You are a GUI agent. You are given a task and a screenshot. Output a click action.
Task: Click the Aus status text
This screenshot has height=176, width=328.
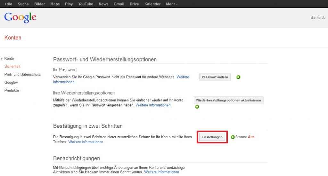[251, 137]
